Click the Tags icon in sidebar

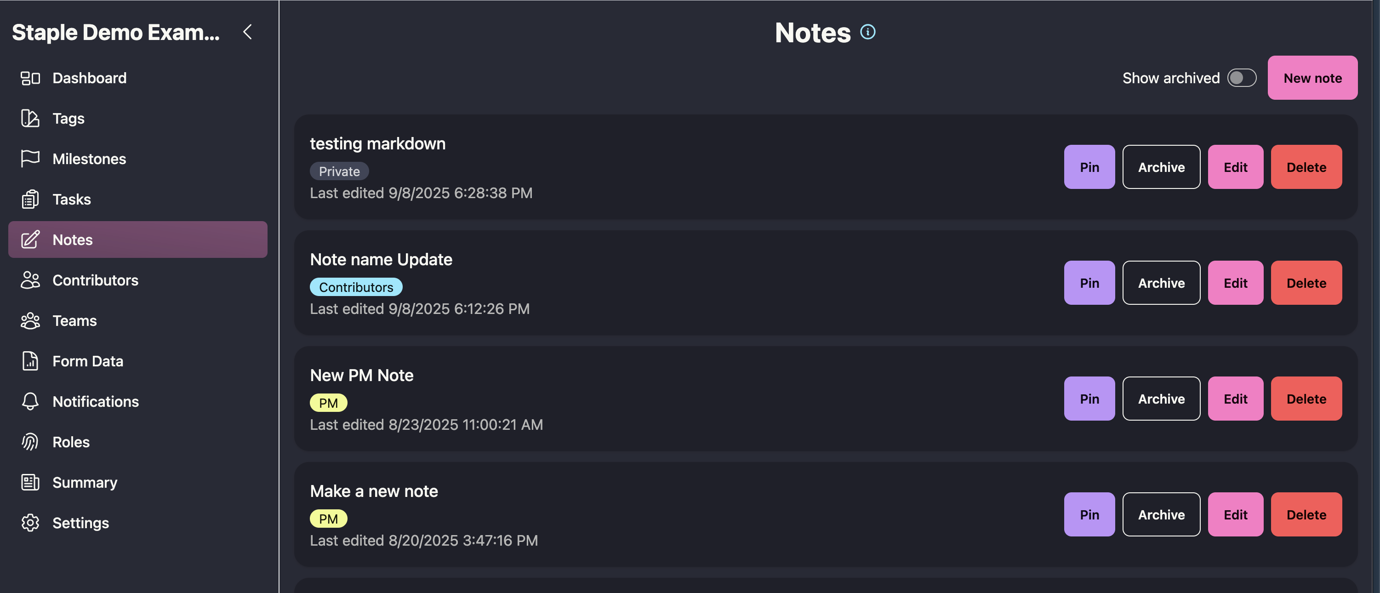point(30,119)
